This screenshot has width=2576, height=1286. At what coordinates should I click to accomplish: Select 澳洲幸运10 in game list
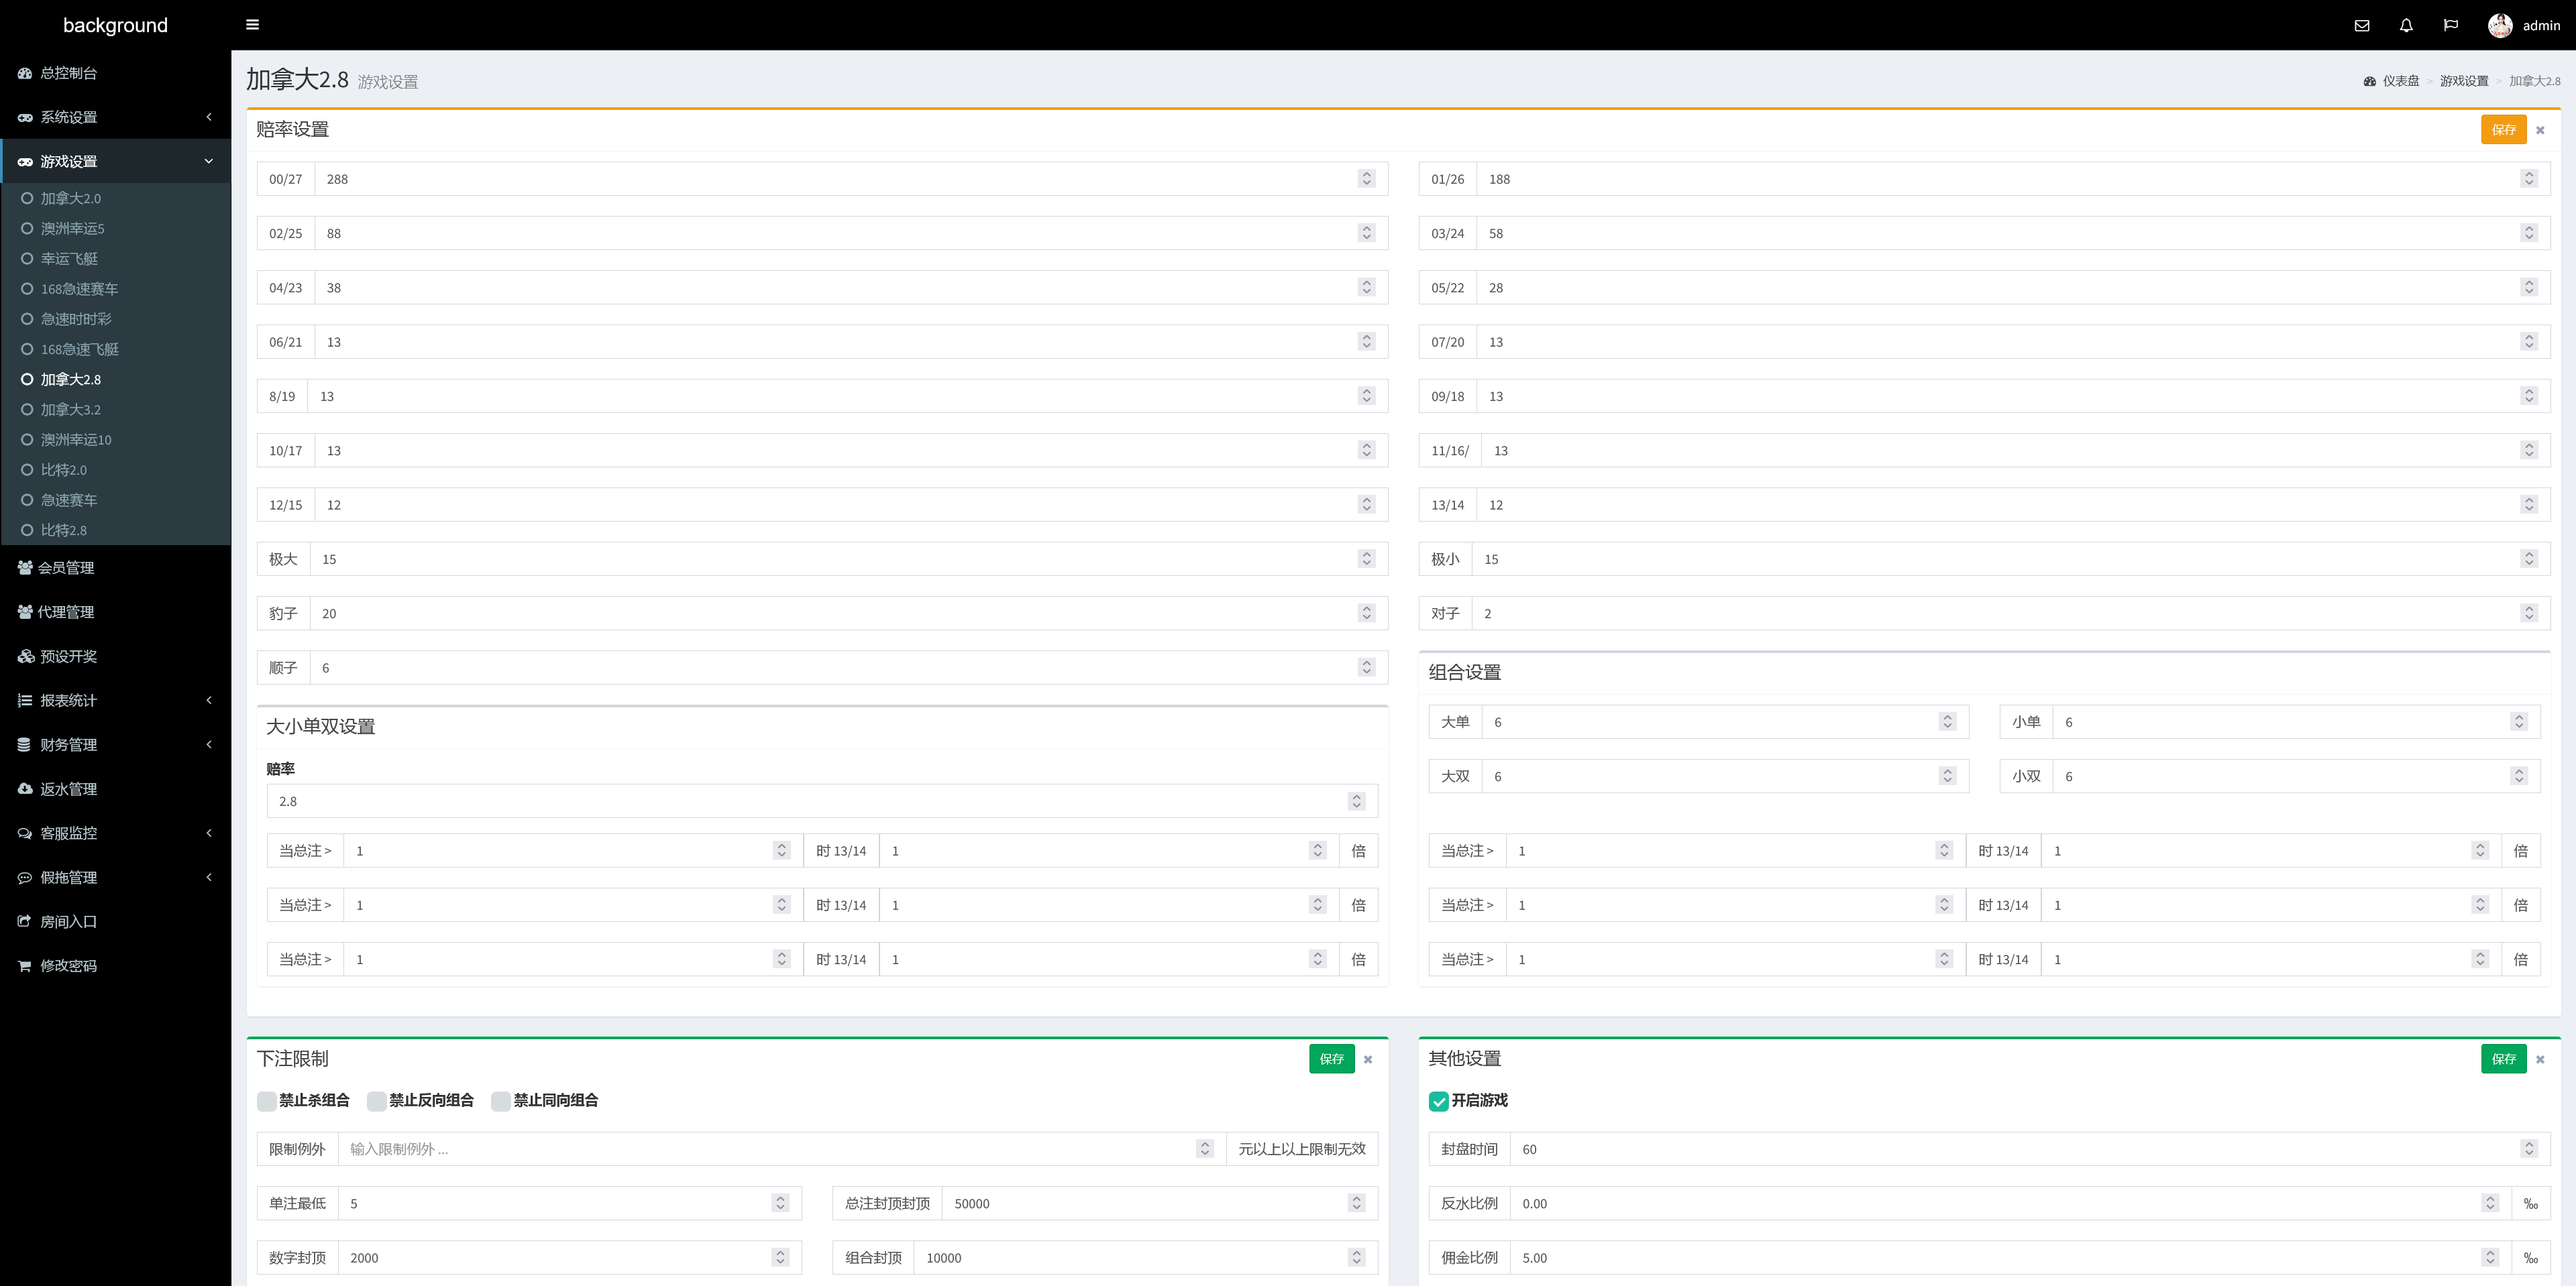coord(76,440)
